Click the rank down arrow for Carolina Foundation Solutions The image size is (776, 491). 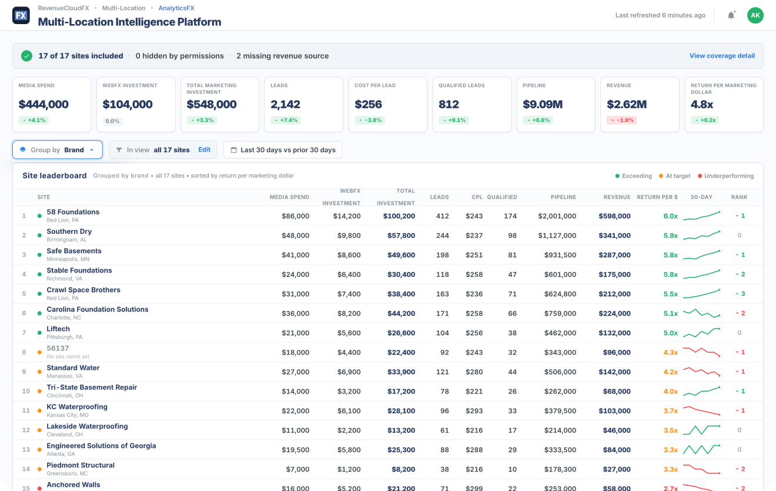[x=737, y=313]
